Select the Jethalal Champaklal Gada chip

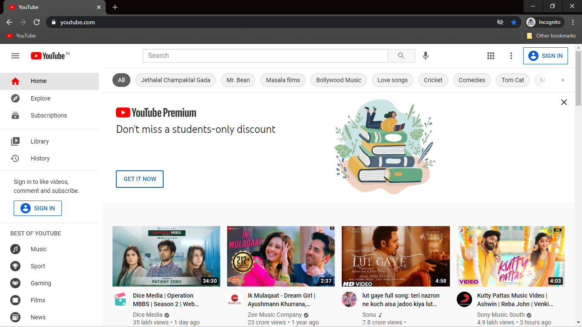176,80
